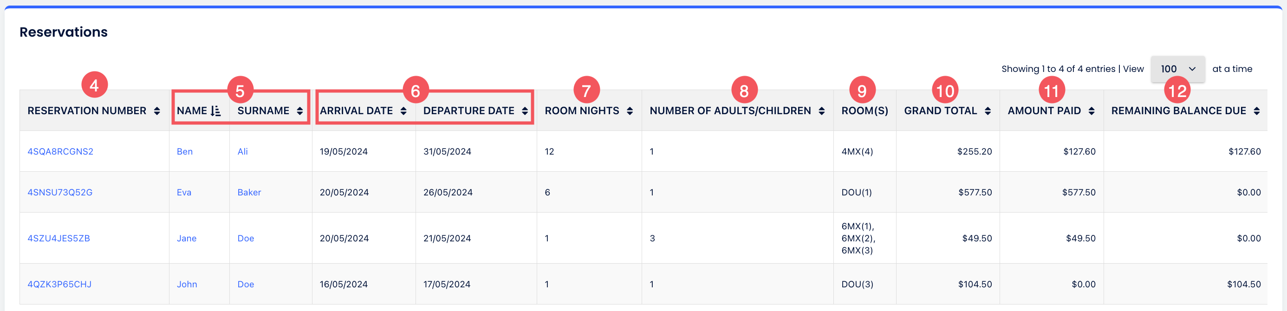
Task: Click the Grand Total sort arrows
Action: (987, 111)
